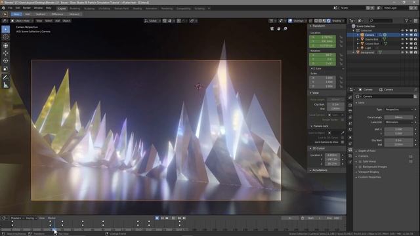Select the Measure ruler tool
The image size is (420, 236).
(6, 85)
